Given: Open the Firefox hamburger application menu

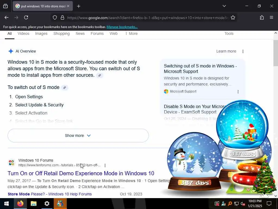Looking at the screenshot, I should [x=271, y=17].
